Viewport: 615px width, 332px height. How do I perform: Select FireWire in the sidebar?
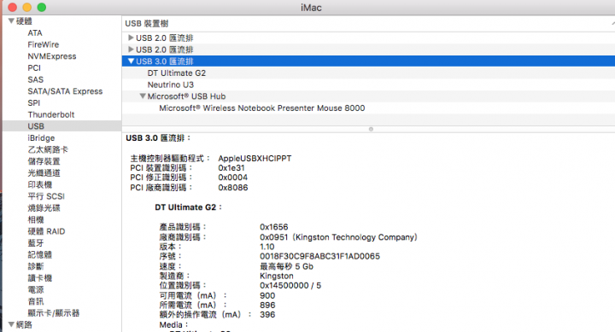tap(44, 44)
